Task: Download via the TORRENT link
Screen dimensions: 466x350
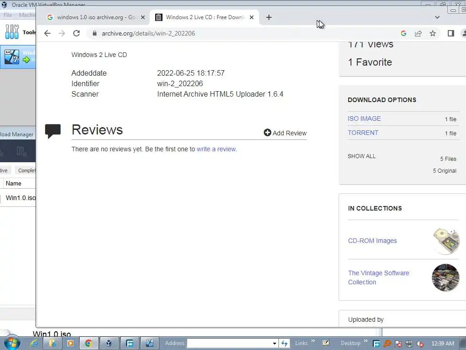Action: [363, 133]
